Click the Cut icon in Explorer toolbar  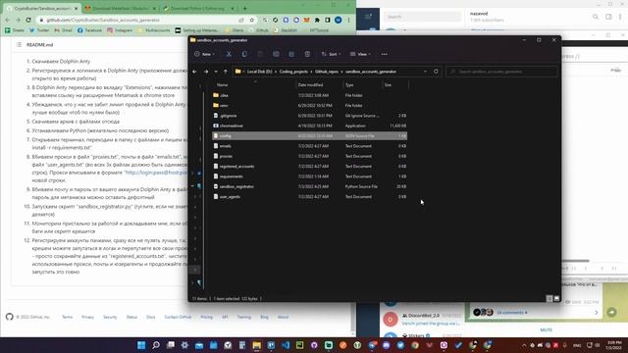pos(229,54)
